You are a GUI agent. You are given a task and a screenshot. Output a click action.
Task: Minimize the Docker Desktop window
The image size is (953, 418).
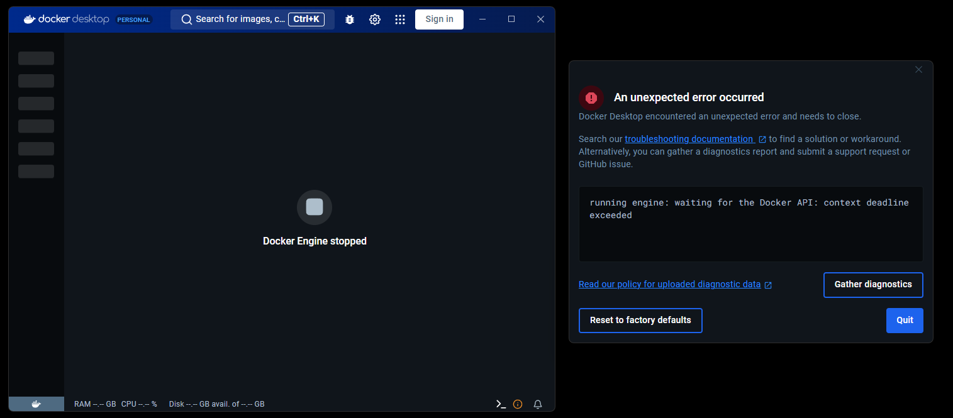(x=482, y=19)
